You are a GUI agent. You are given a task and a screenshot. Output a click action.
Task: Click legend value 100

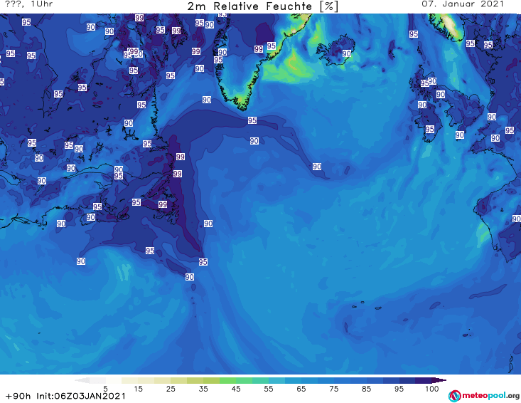(x=432, y=389)
